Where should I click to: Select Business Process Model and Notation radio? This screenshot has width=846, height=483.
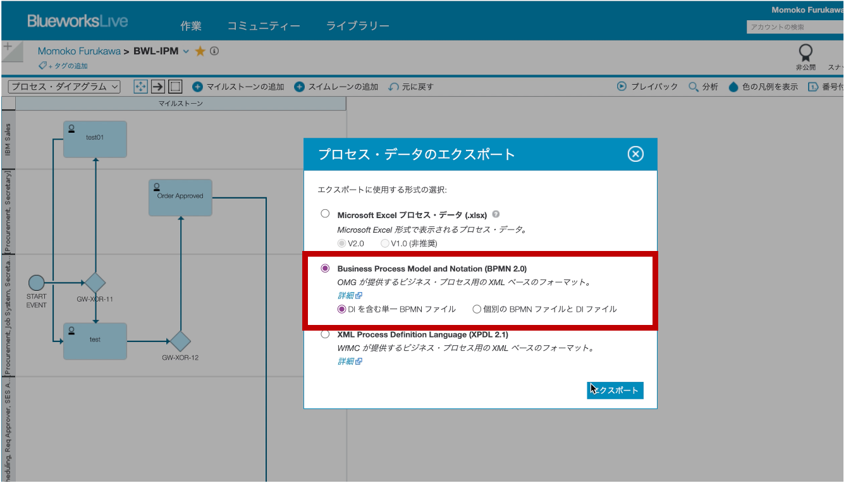click(x=326, y=268)
